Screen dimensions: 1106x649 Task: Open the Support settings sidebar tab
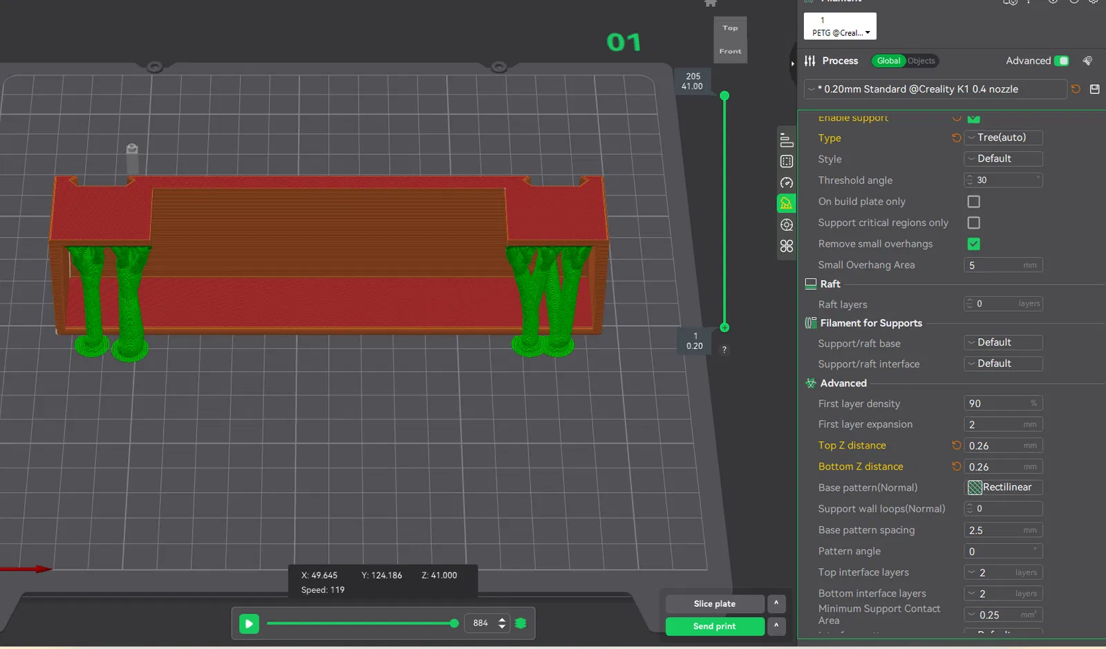(786, 203)
